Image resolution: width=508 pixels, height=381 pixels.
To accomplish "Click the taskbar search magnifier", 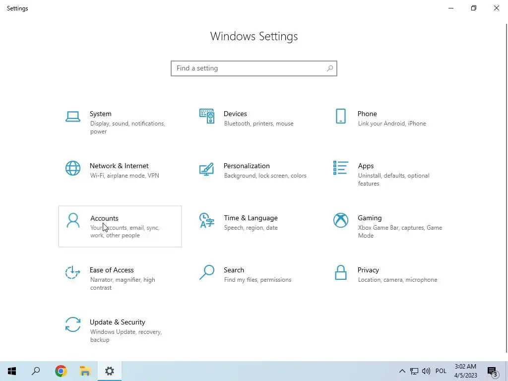I will pos(36,371).
